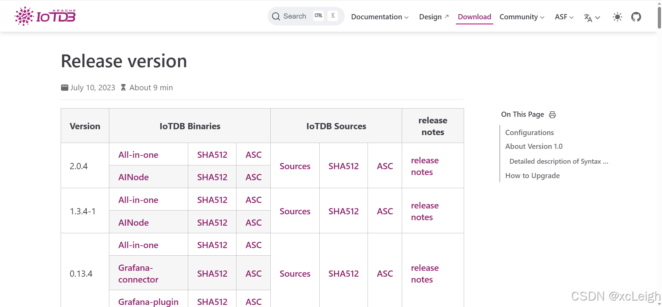Image resolution: width=662 pixels, height=307 pixels.
Task: Download the 1.3.4-1 Sources
Action: coord(295,211)
